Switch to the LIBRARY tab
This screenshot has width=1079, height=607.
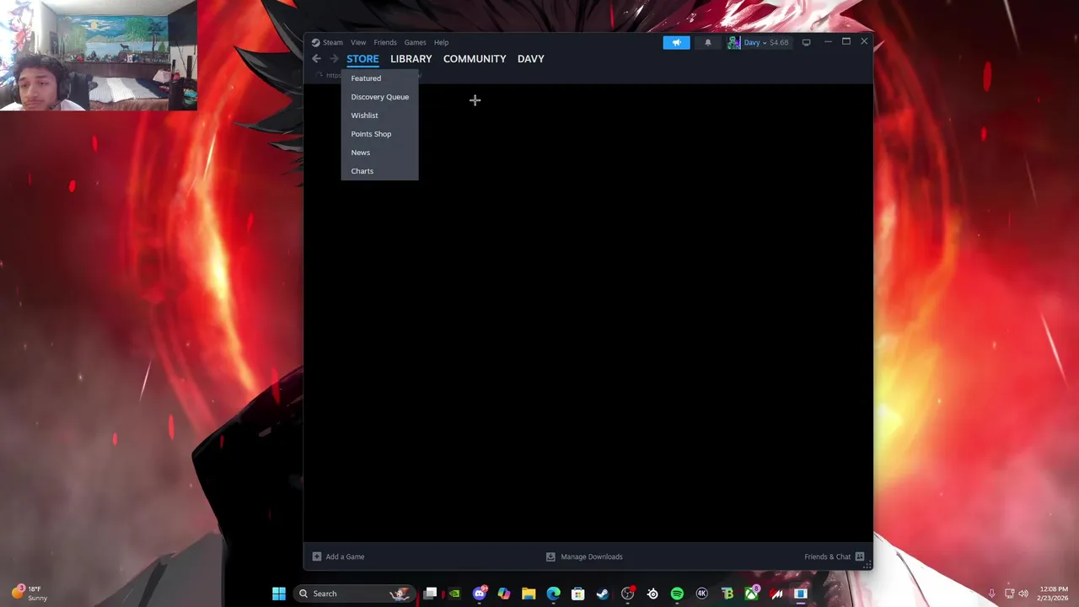[x=411, y=59]
